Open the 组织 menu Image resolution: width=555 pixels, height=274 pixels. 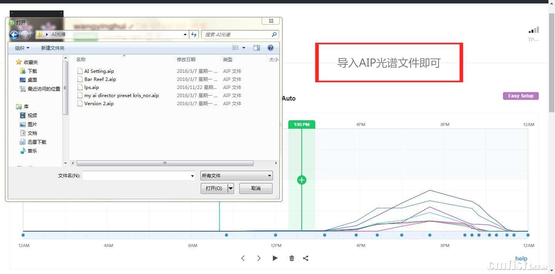(22, 48)
